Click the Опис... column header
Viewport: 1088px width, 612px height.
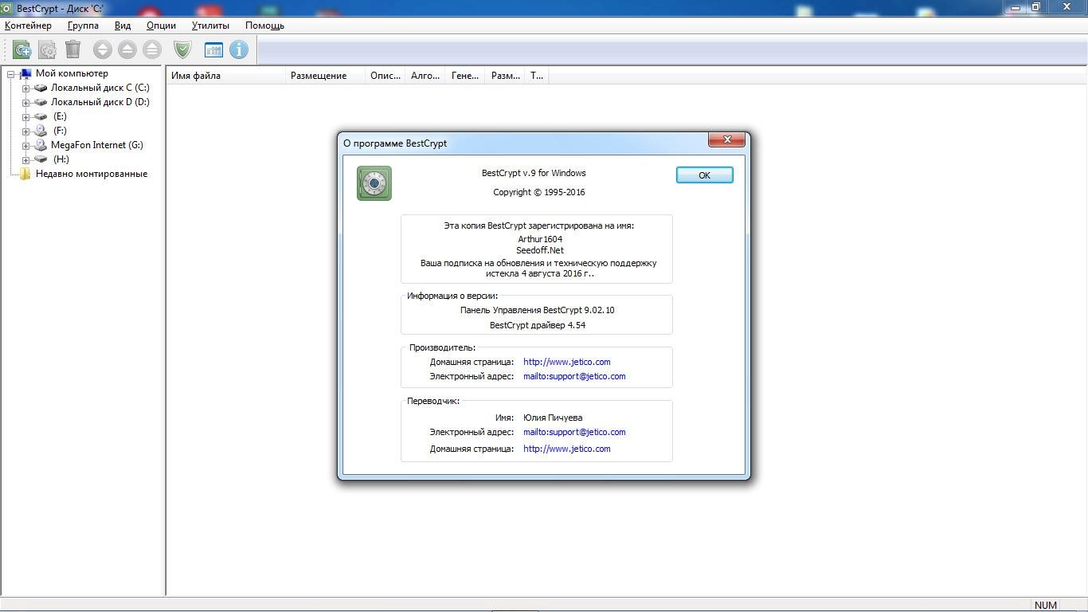pos(385,76)
